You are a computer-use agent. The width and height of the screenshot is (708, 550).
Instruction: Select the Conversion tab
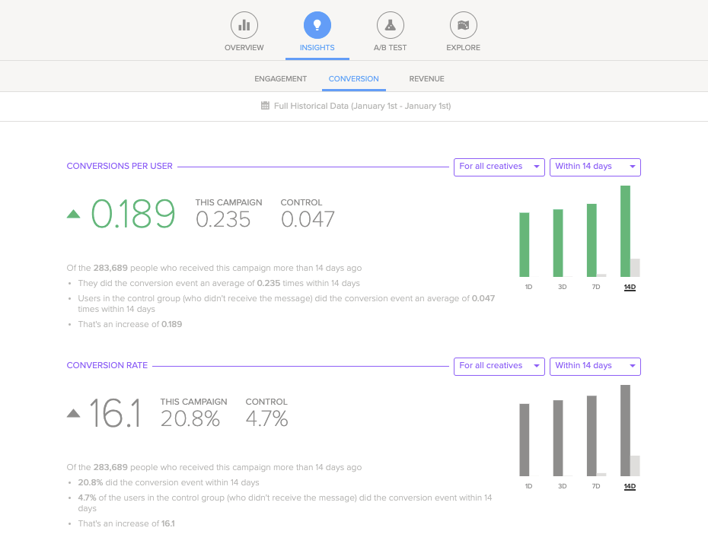[353, 79]
